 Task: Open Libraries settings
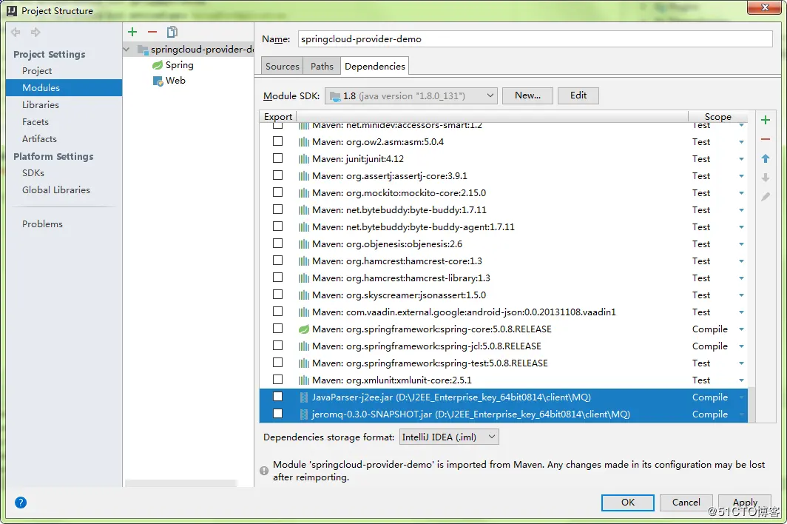pos(41,105)
